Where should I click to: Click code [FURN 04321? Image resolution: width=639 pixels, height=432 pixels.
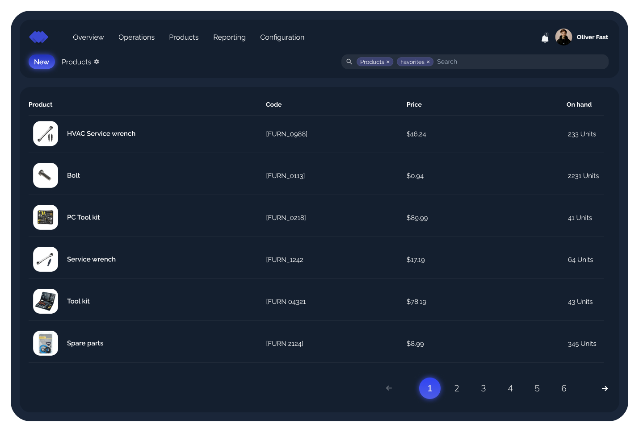286,302
